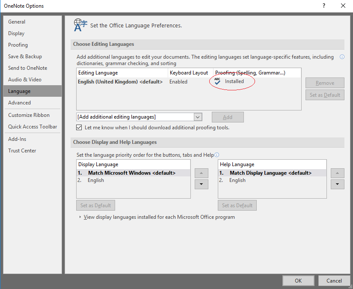This screenshot has height=289, width=353.
Task: Click the info icon beside editing languages description
Action: 342,57
